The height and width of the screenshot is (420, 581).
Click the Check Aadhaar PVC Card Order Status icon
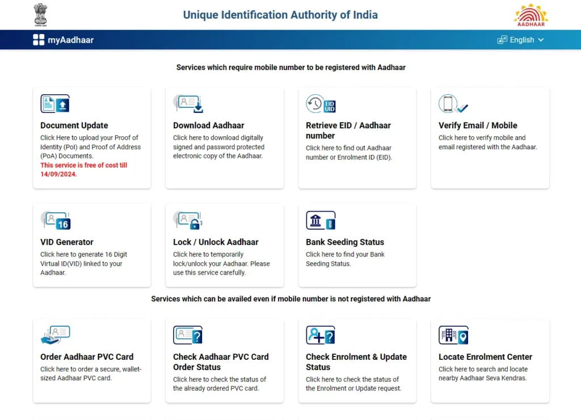pyautogui.click(x=188, y=335)
